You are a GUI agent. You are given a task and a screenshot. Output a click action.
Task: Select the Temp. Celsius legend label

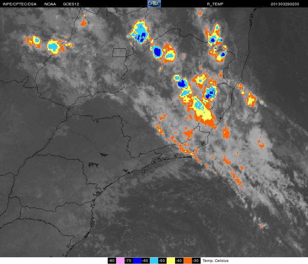tap(215, 261)
